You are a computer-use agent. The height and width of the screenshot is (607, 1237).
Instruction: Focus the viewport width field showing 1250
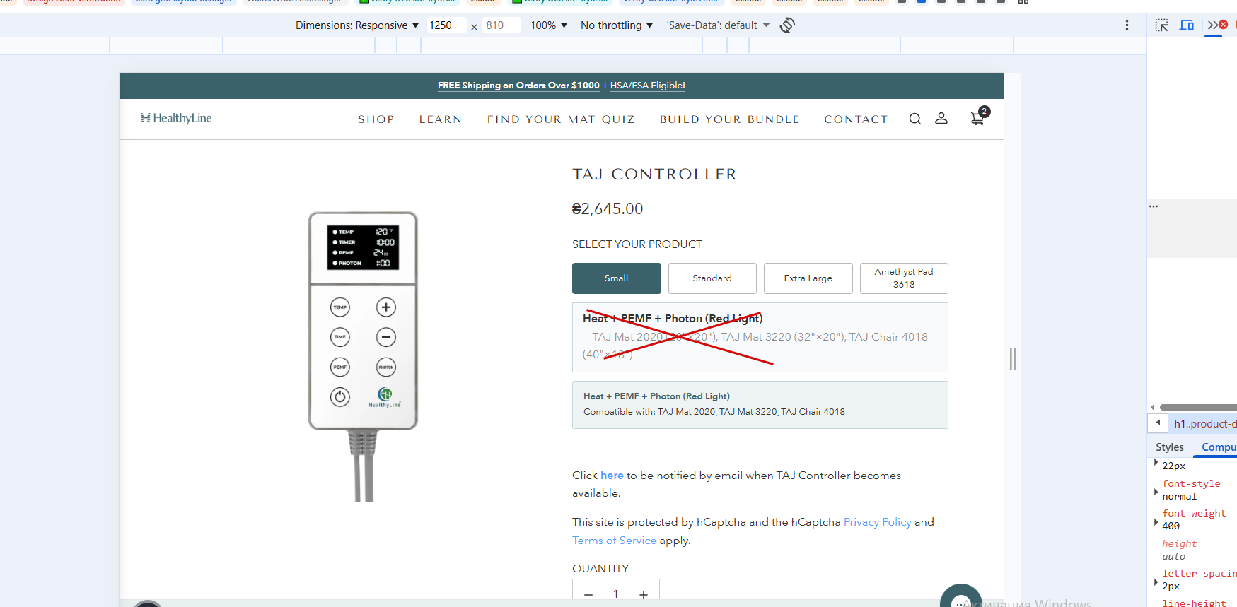(446, 25)
